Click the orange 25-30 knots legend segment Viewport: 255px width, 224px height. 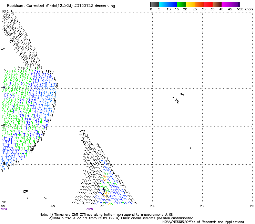click(x=199, y=4)
